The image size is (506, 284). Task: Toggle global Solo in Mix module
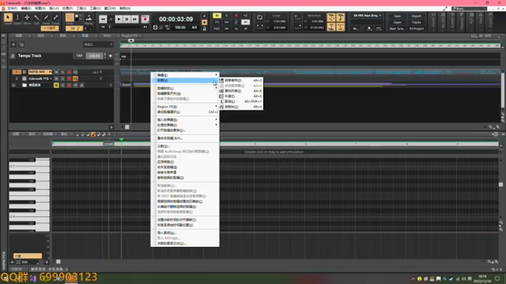coord(226,15)
